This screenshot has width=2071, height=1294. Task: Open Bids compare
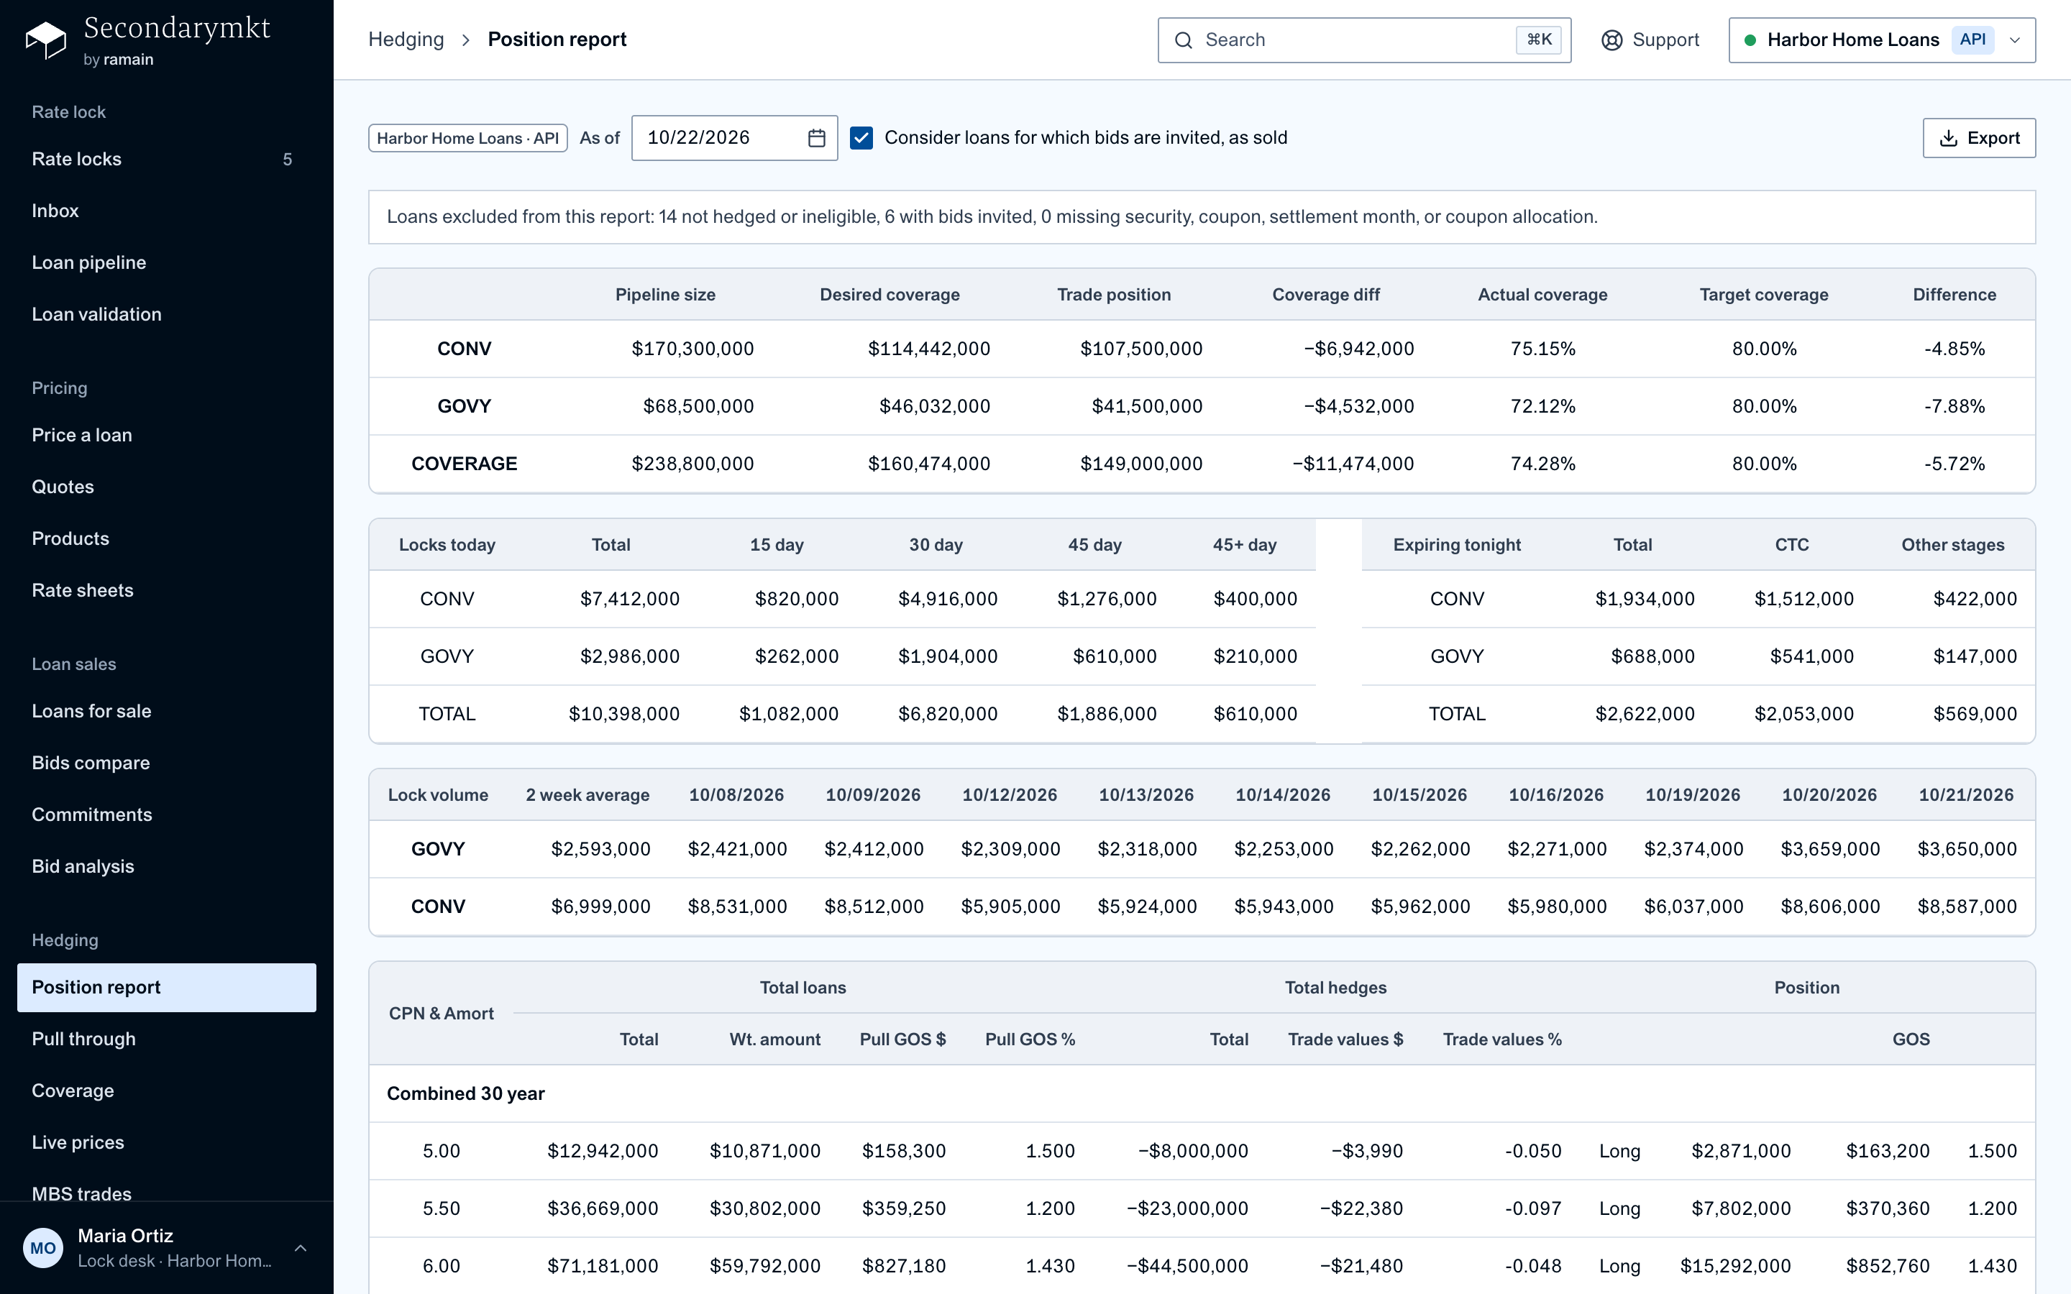tap(167, 763)
